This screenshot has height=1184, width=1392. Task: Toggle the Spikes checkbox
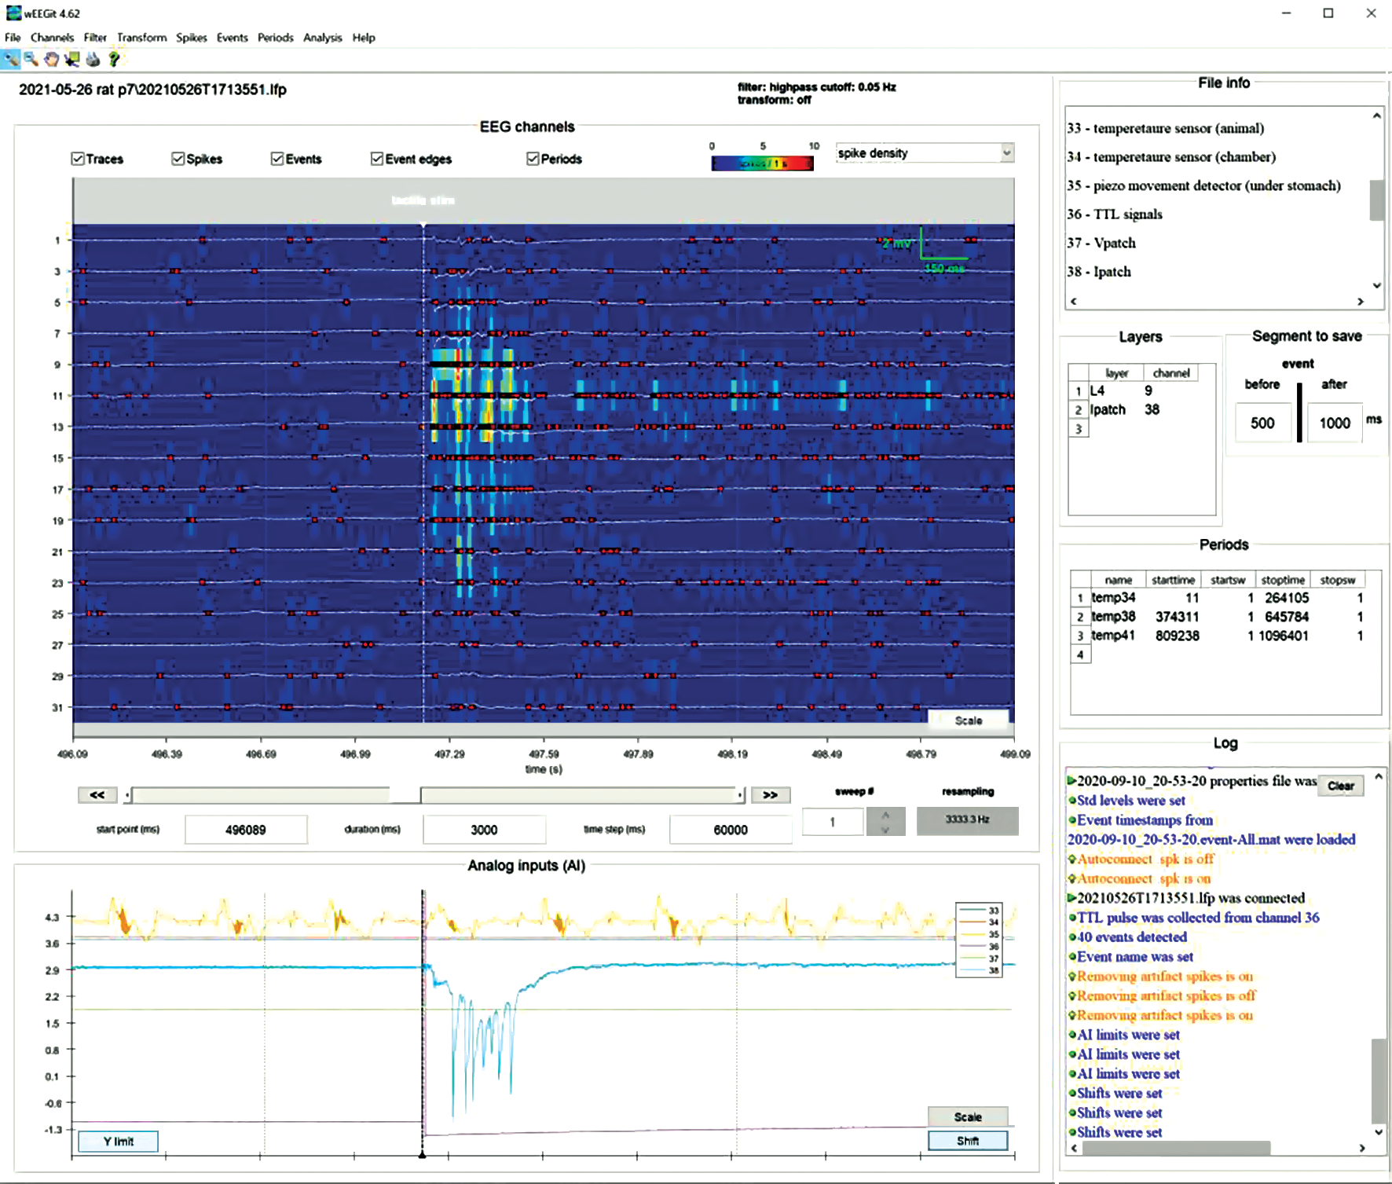tap(178, 159)
